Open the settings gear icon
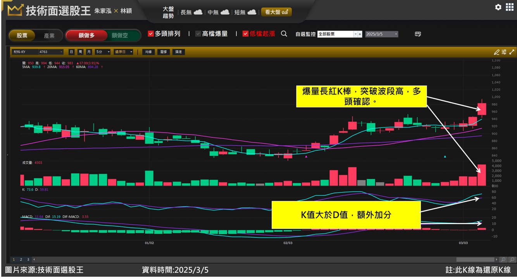Viewport: 517px width, 279px height. point(498,7)
